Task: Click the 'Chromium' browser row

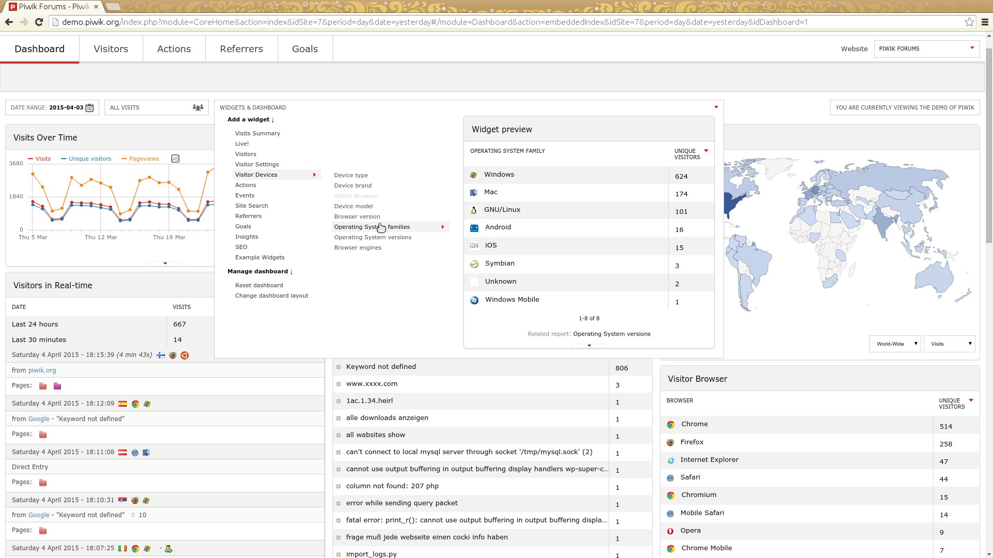Action: click(x=819, y=495)
